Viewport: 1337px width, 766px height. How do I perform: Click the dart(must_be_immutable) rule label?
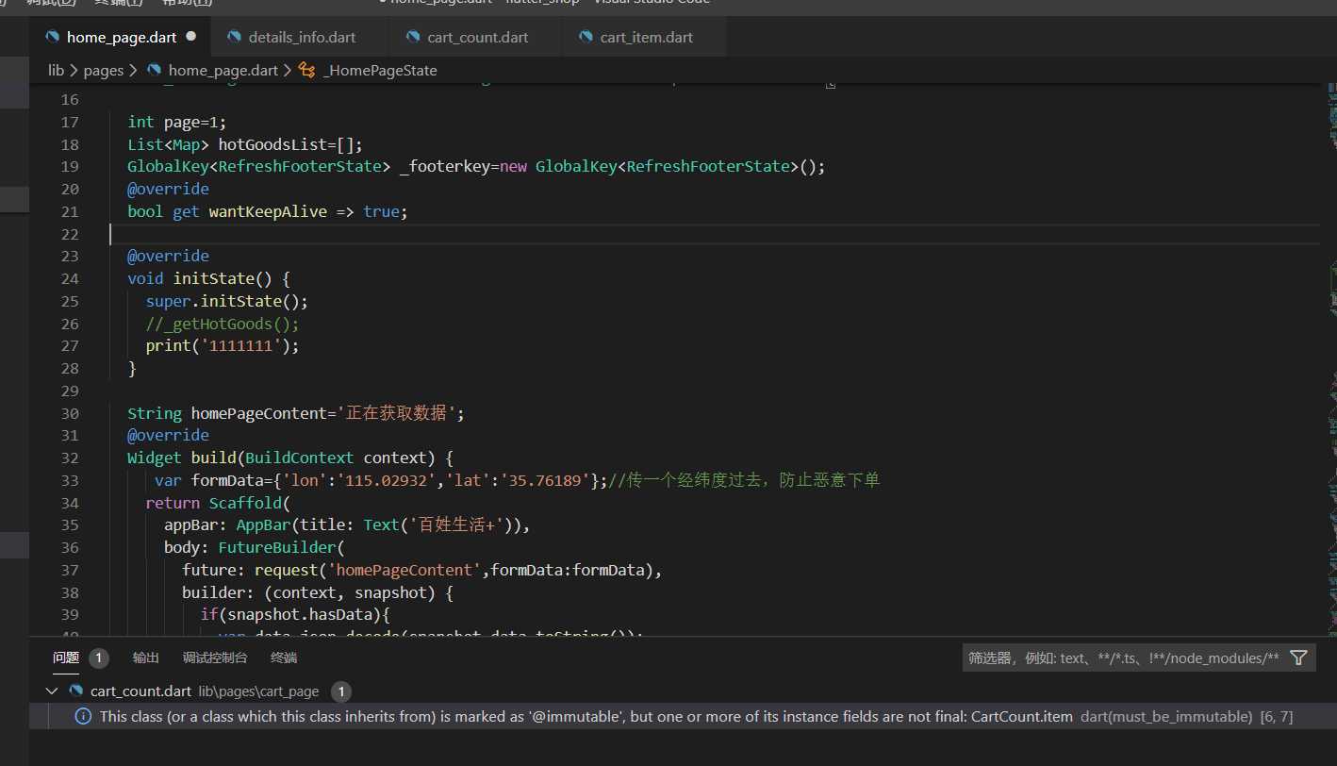pyautogui.click(x=1165, y=716)
